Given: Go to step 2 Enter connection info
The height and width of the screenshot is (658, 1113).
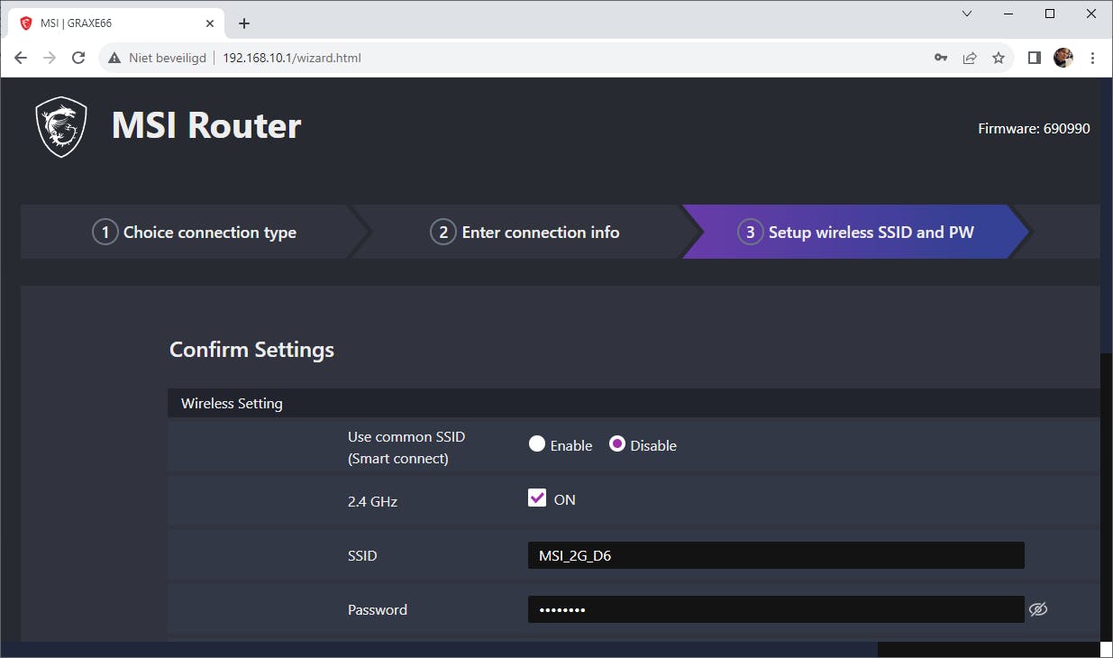Looking at the screenshot, I should point(525,232).
